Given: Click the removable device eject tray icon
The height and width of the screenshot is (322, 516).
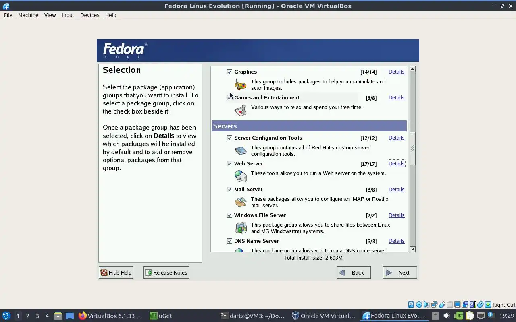Looking at the screenshot, I should tap(435, 316).
